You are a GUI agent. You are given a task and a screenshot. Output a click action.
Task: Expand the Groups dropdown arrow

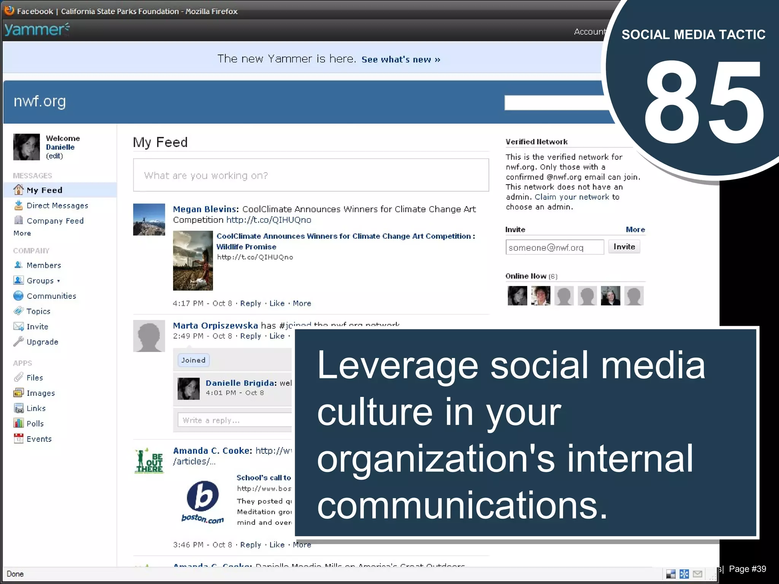(x=58, y=281)
